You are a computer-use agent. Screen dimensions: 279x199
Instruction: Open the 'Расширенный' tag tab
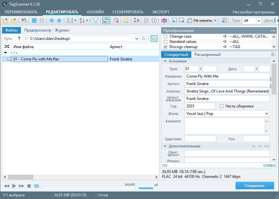coord(207,54)
